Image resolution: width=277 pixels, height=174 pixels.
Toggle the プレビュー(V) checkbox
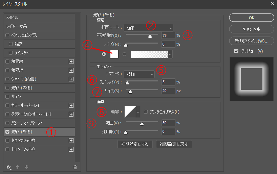click(x=236, y=51)
